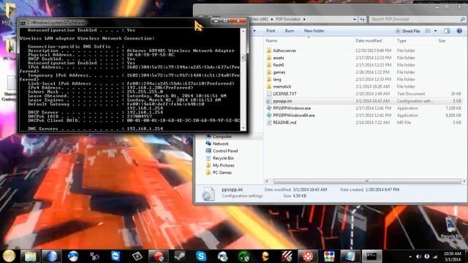Screen dimensions: 468x263
Task: Select the README.md file
Action: click(284, 122)
